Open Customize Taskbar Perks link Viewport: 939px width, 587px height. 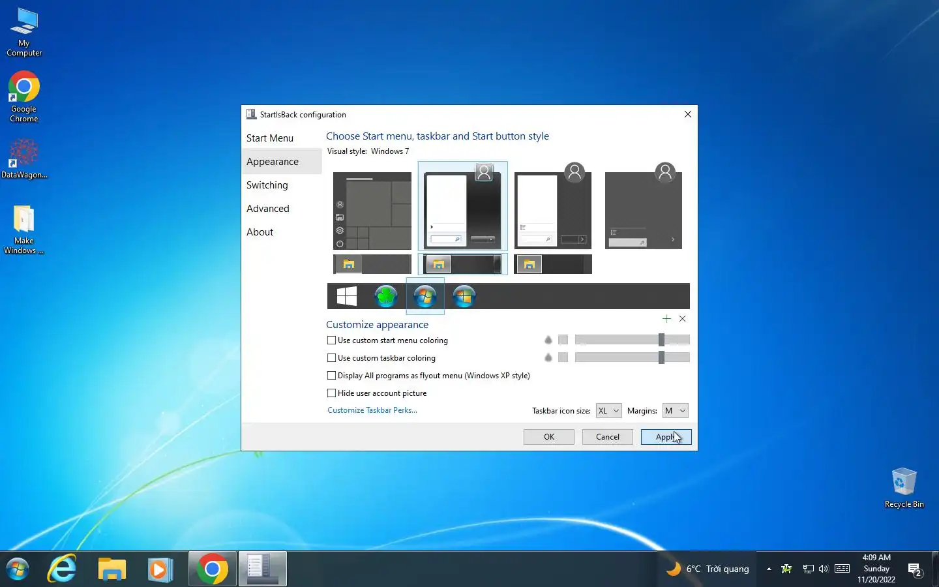[x=372, y=410]
